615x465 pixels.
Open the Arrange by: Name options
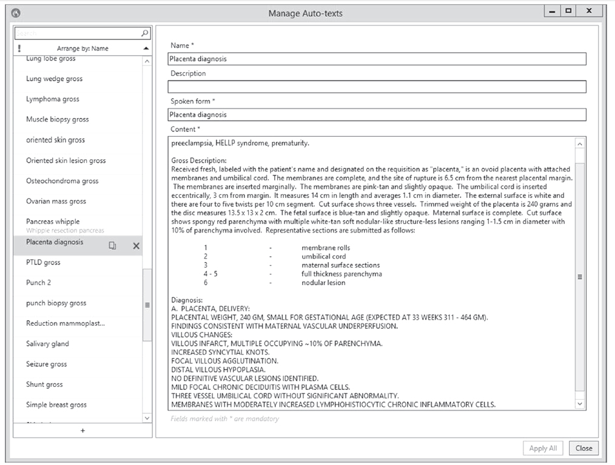click(x=82, y=48)
